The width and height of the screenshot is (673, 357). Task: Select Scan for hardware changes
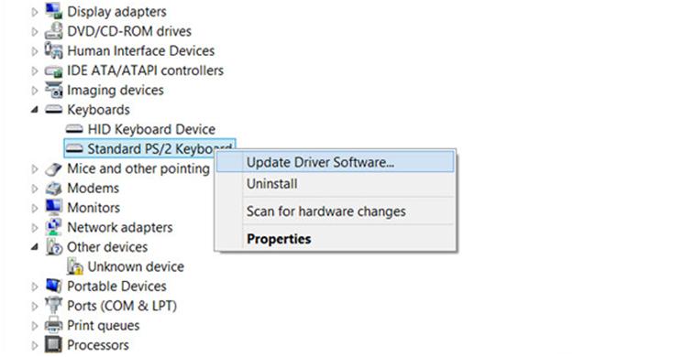click(x=335, y=211)
